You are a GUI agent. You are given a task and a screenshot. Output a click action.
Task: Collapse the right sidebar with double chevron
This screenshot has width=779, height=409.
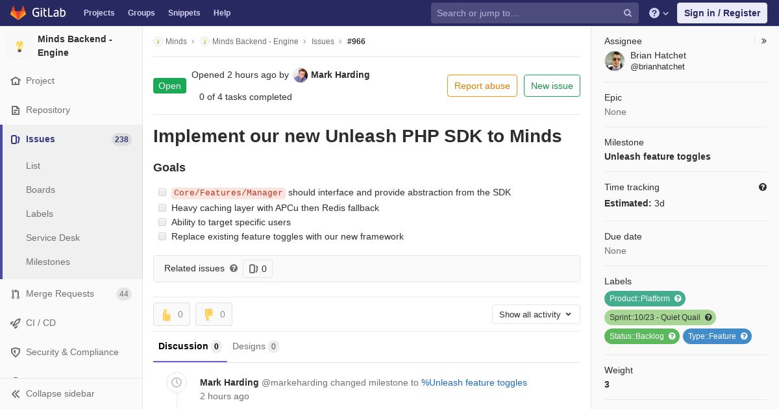coord(763,41)
